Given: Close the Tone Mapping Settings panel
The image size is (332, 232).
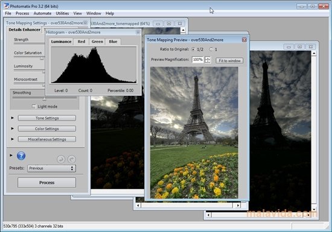Looking at the screenshot, I should click(x=85, y=23).
